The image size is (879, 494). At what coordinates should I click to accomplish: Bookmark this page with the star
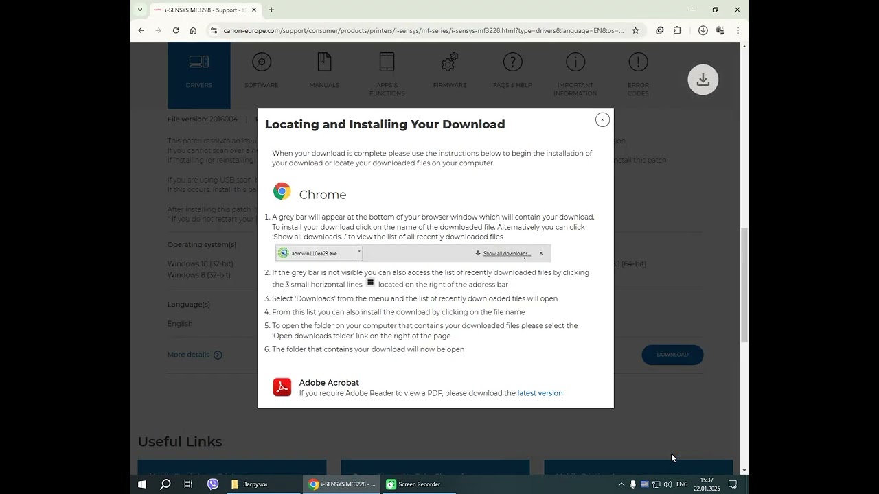click(635, 30)
